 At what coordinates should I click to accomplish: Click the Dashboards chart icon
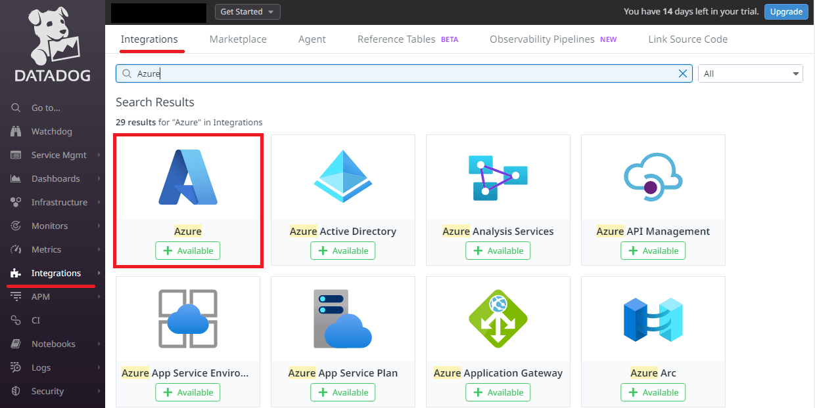tap(16, 179)
